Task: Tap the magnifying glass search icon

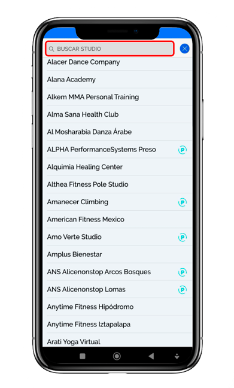Action: tap(51, 49)
